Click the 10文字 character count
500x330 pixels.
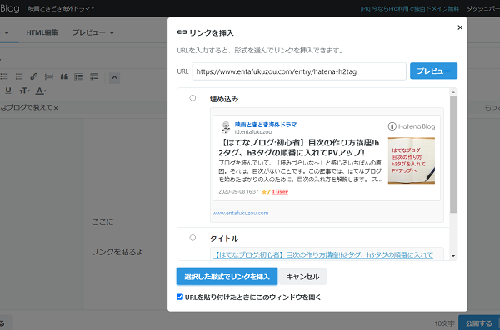pyautogui.click(x=444, y=323)
